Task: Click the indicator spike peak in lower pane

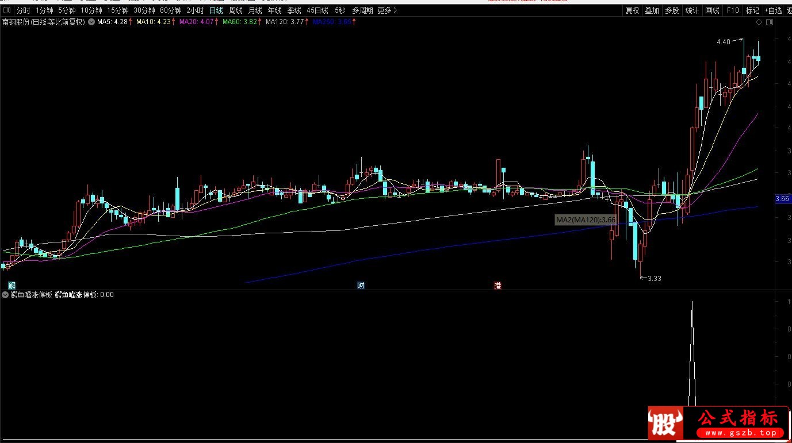Action: [x=691, y=302]
